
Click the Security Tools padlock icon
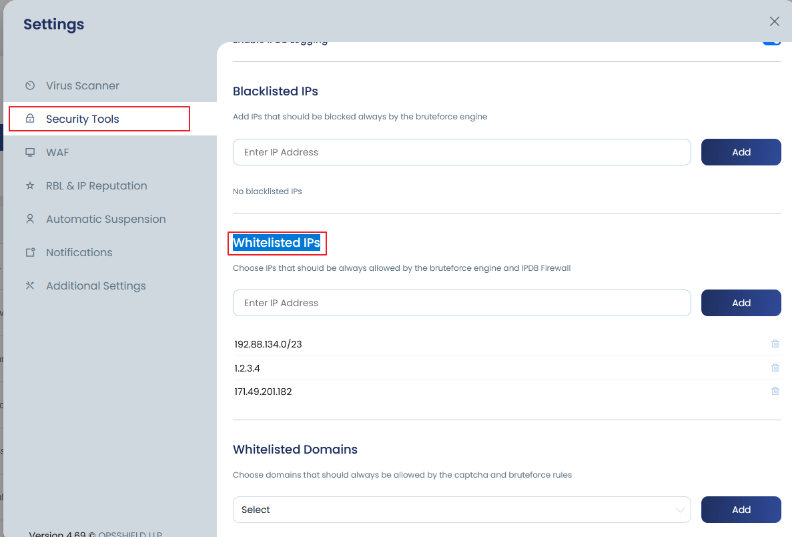29,118
